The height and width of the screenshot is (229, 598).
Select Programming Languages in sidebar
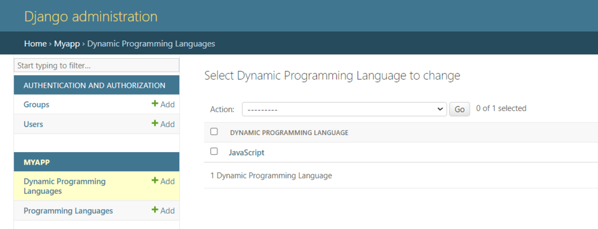(x=68, y=211)
